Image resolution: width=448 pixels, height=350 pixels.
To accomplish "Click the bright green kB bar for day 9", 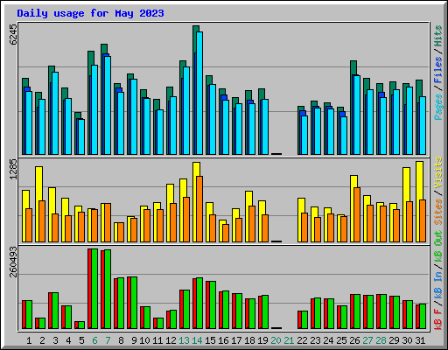I will (134, 303).
